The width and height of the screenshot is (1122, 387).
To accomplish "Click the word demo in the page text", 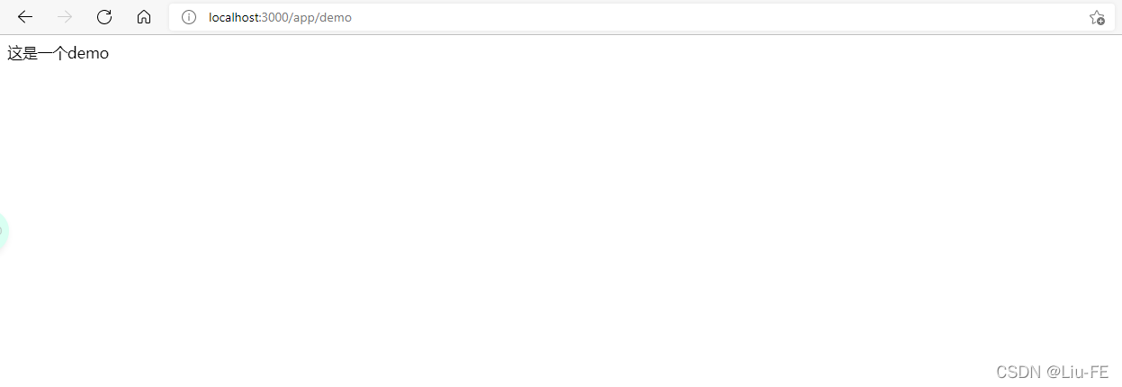I will (88, 53).
